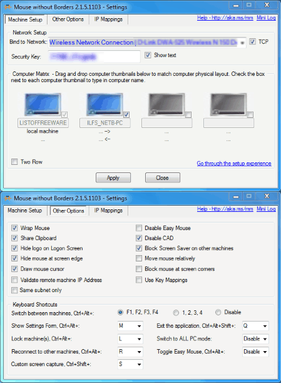
Task: Open Mini Log link in lower window
Action: [266, 209]
